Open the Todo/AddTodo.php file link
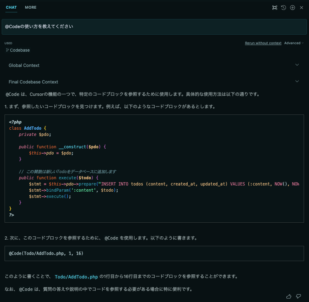This screenshot has height=302, width=309. tap(76, 277)
